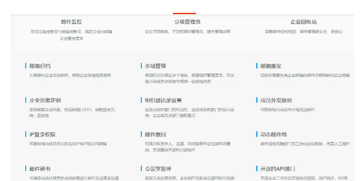Click the red active tab indicator bar

[184, 13]
